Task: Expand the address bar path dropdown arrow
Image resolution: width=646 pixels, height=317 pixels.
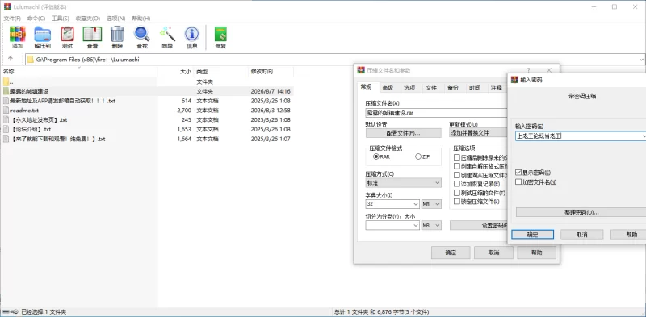Action: point(641,59)
